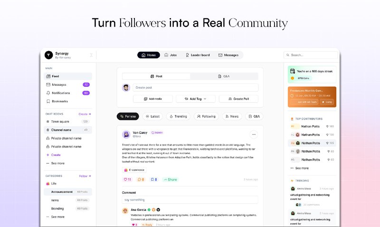Screen dimensions: 380x227
Task: Click the comment bubble icon showing 8
Action: click(x=139, y=180)
